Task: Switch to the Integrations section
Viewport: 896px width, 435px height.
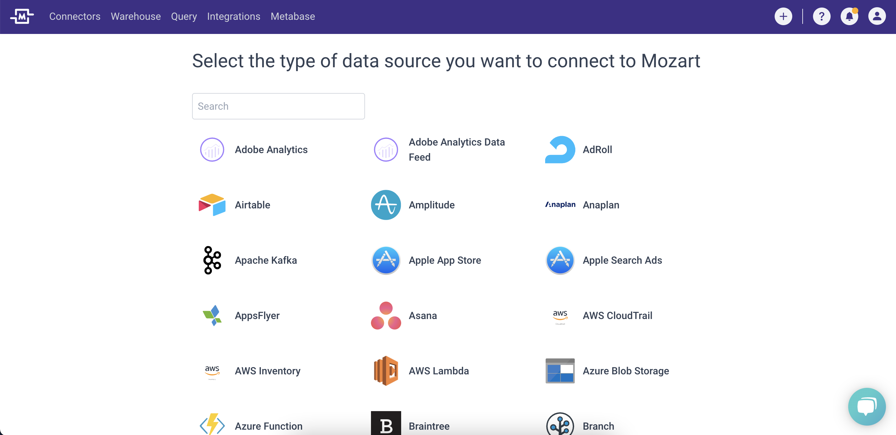Action: [x=233, y=16]
